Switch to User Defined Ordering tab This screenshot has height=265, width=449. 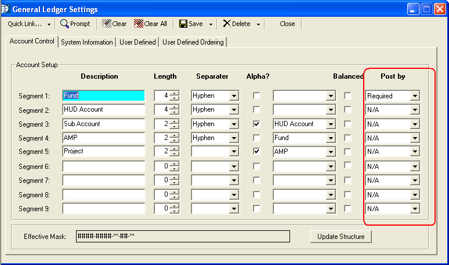pos(193,42)
